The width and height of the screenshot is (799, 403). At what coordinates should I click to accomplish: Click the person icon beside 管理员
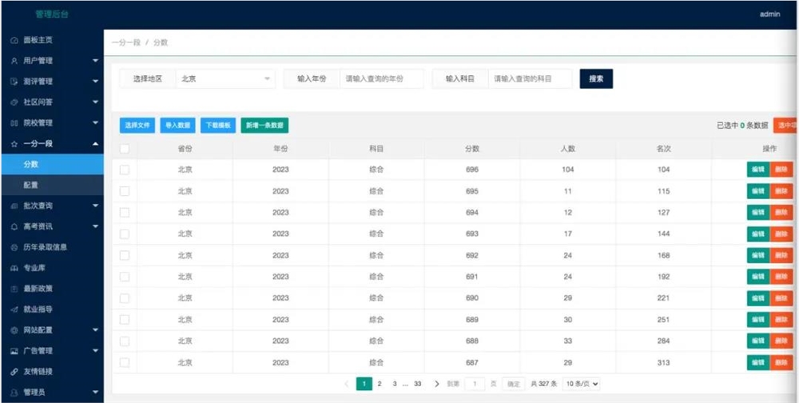coord(14,393)
